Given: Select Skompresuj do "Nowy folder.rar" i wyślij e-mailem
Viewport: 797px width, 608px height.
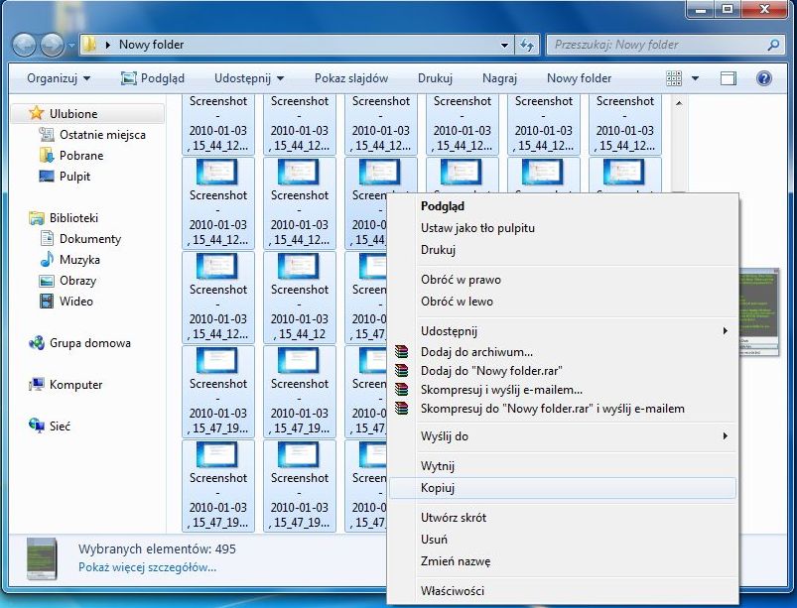Looking at the screenshot, I should coord(562,409).
